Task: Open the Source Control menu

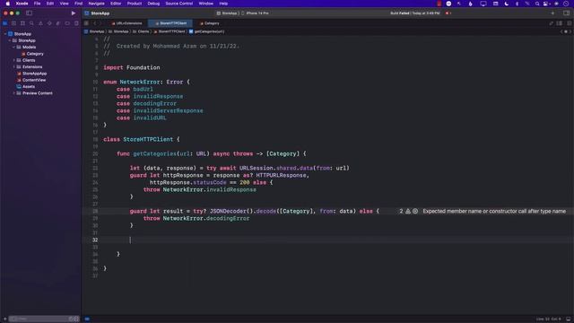Action: click(x=179, y=4)
